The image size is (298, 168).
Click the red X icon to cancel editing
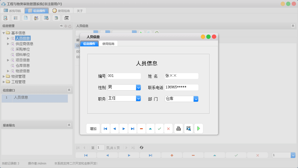168,128
